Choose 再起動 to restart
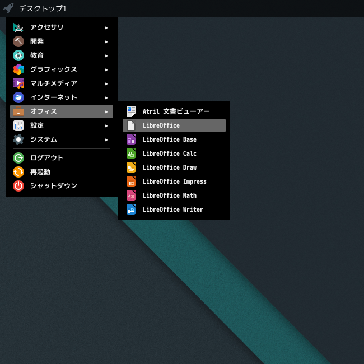Viewport: 364px width, 364px height. tap(62, 172)
